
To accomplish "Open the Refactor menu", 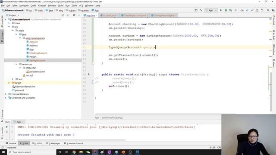I will [52, 6].
